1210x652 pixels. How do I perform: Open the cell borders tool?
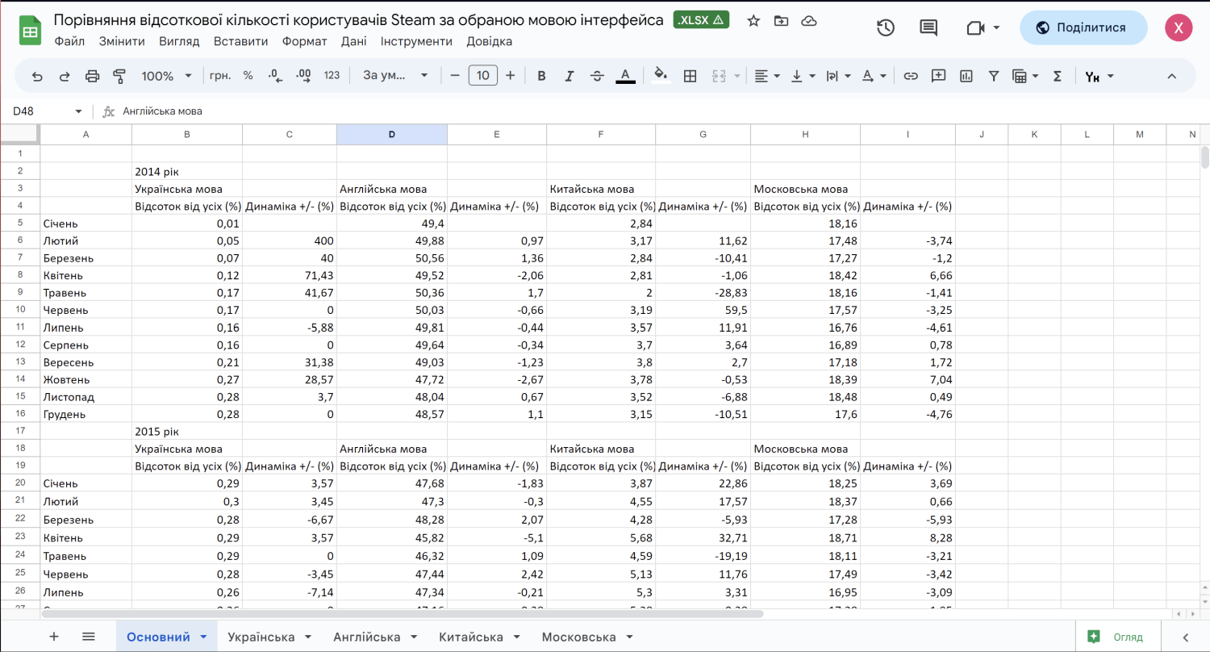pos(690,76)
